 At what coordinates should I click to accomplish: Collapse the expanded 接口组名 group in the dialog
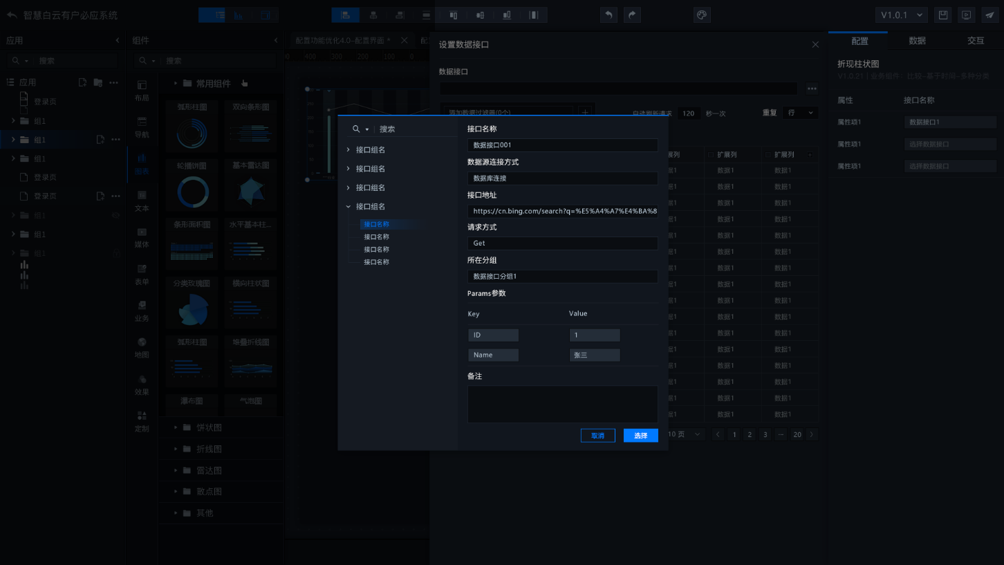(x=348, y=207)
